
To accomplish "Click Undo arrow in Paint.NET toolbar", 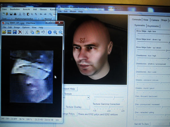I will coord(41,14).
